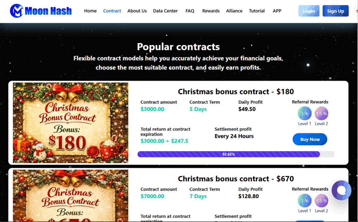The width and height of the screenshot is (358, 222).
Task: Open the chat support bubble
Action: click(341, 190)
